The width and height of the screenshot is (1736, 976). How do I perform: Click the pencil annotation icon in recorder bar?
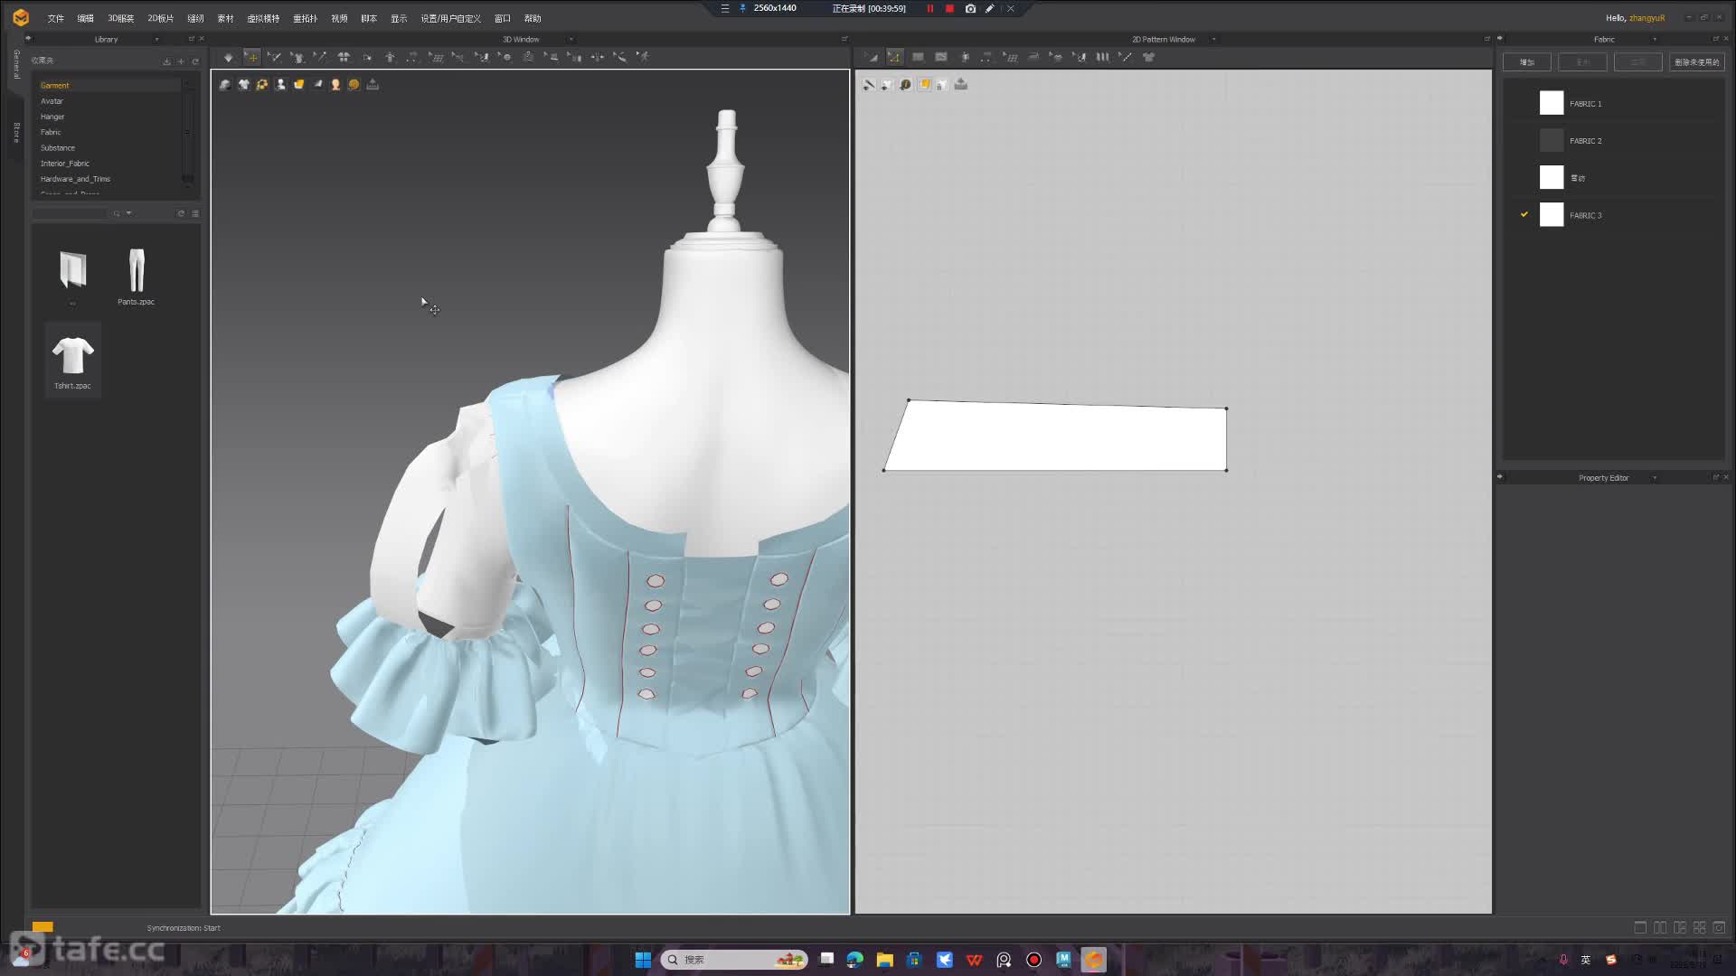coord(990,9)
